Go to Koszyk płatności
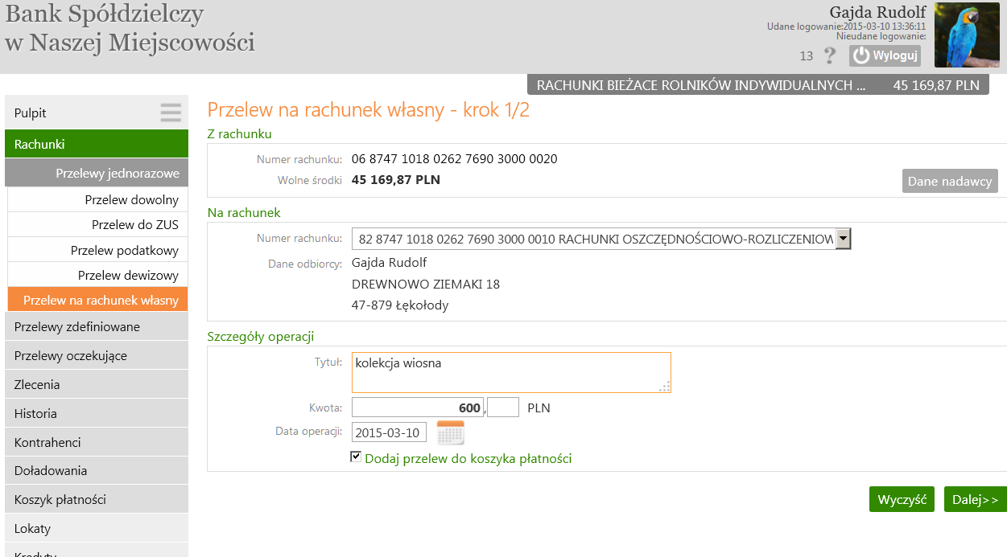1007x557 pixels. pos(97,499)
